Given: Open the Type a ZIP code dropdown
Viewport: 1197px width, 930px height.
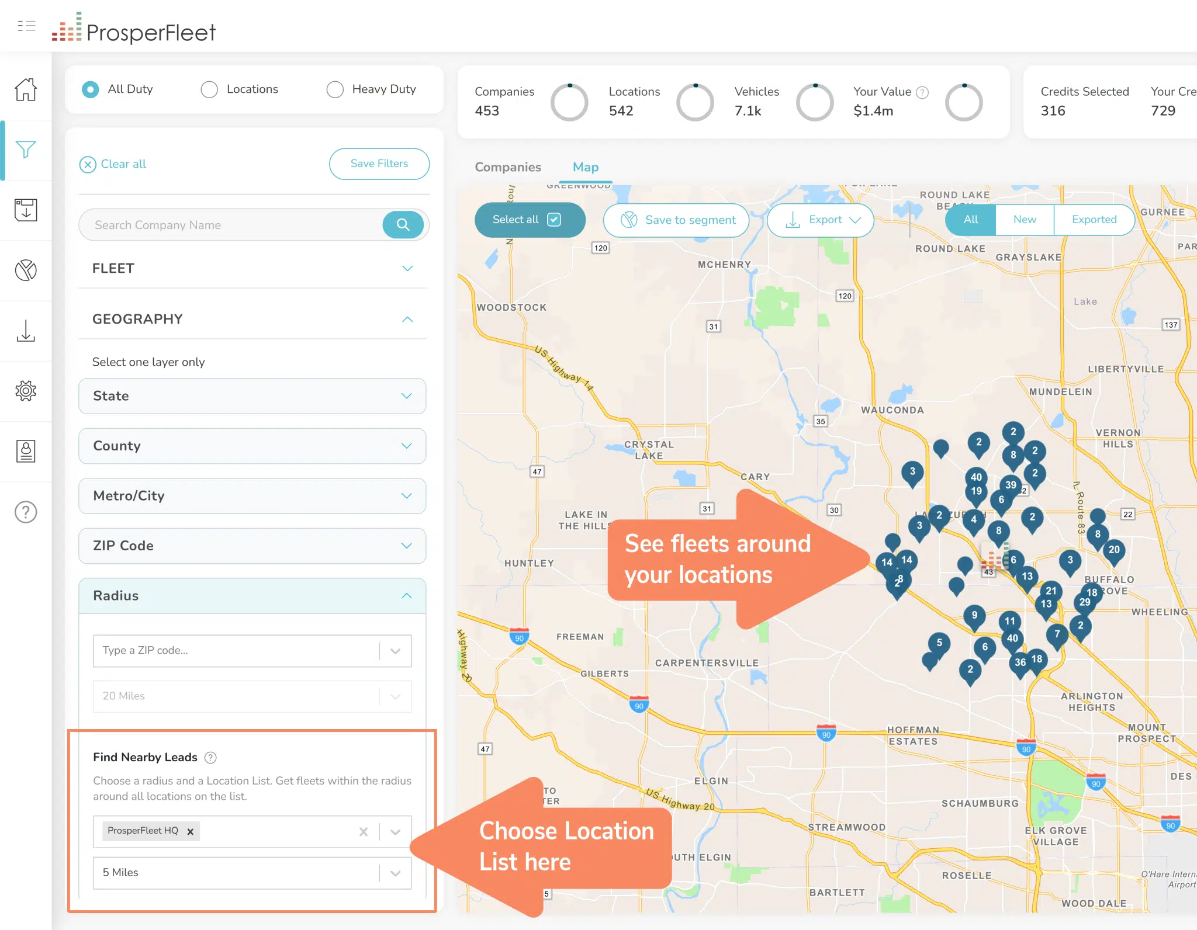Looking at the screenshot, I should tap(252, 651).
